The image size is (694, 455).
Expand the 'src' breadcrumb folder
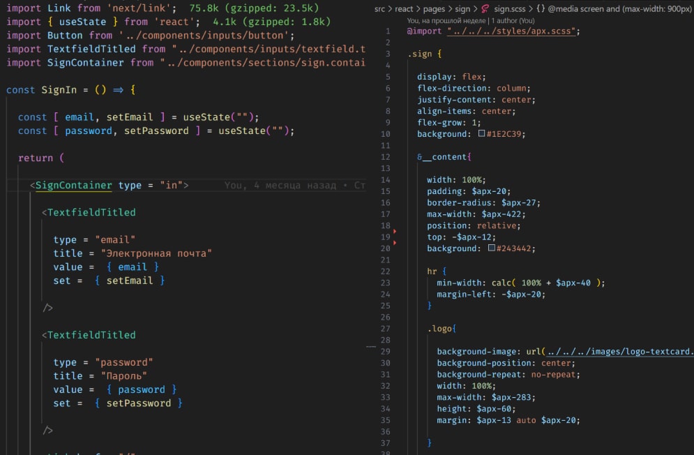[379, 10]
